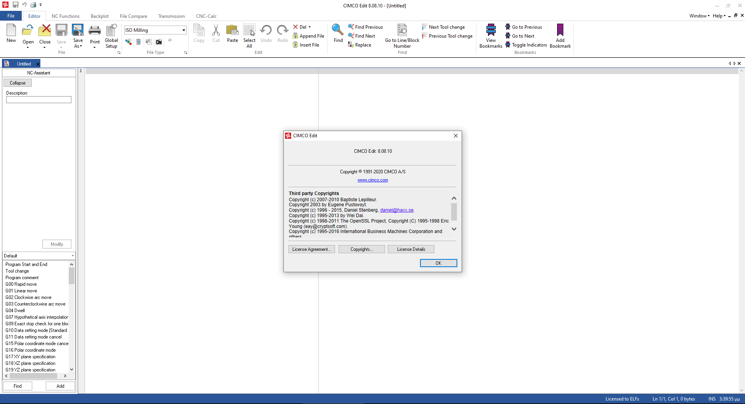Image resolution: width=745 pixels, height=404 pixels.
Task: Open the Help menu dropdown
Action: [x=719, y=16]
